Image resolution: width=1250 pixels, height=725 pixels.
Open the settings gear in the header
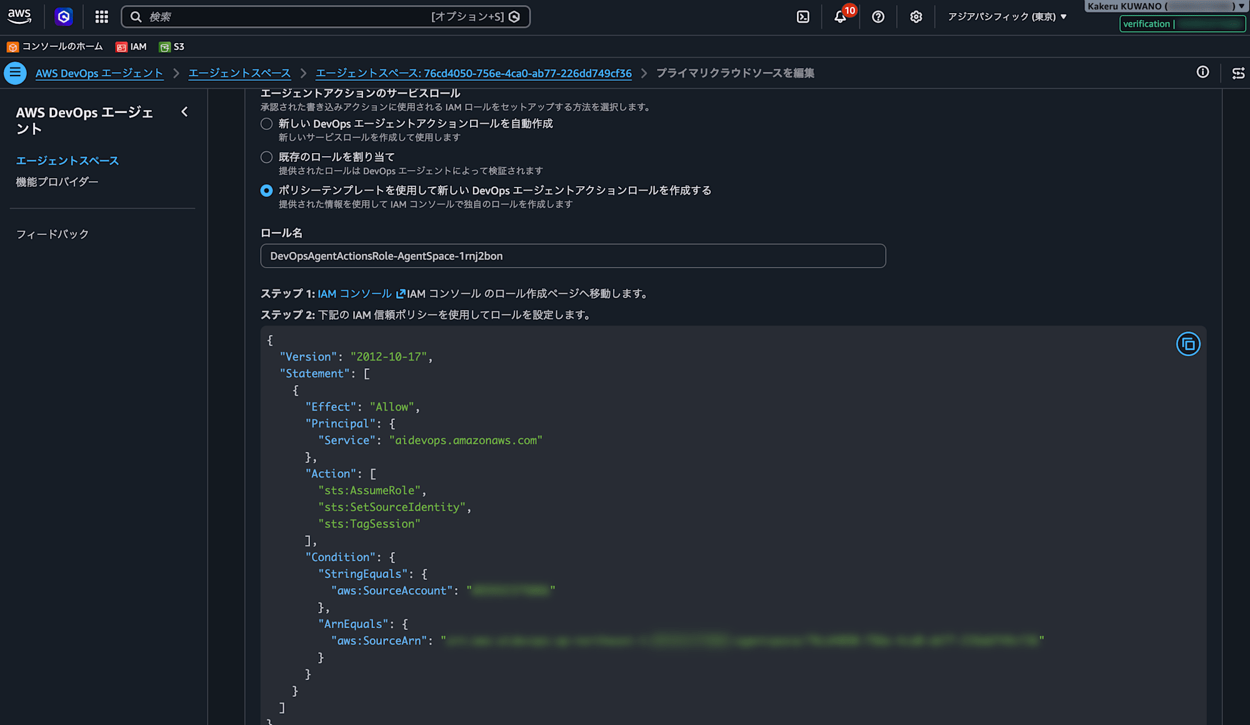coord(916,17)
